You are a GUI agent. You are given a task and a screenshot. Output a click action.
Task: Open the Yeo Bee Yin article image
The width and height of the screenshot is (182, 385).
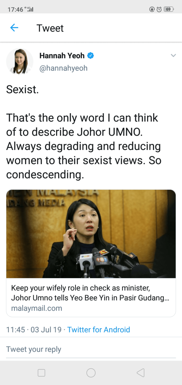(x=91, y=234)
